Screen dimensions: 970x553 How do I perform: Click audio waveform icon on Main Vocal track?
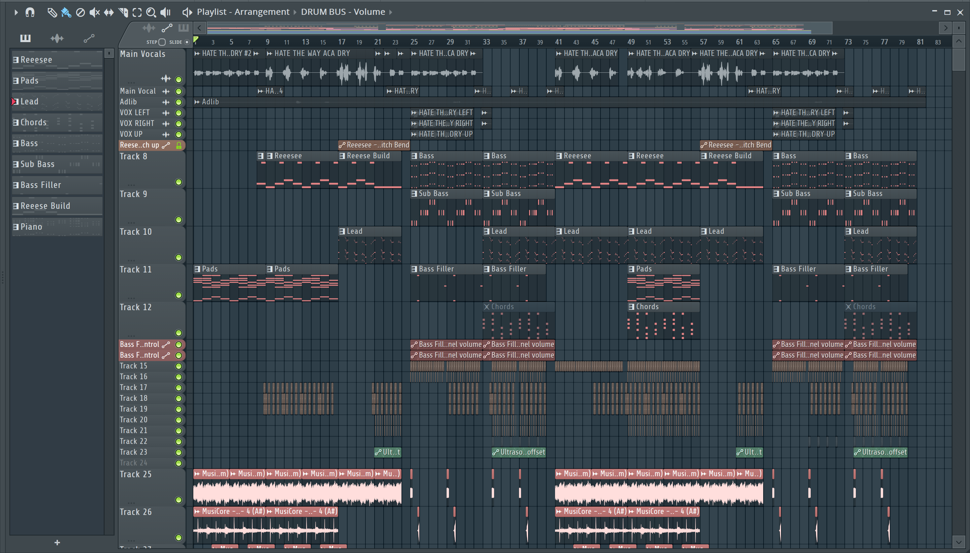point(166,91)
